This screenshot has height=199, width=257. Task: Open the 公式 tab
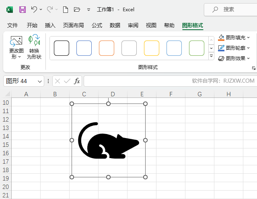coord(97,26)
